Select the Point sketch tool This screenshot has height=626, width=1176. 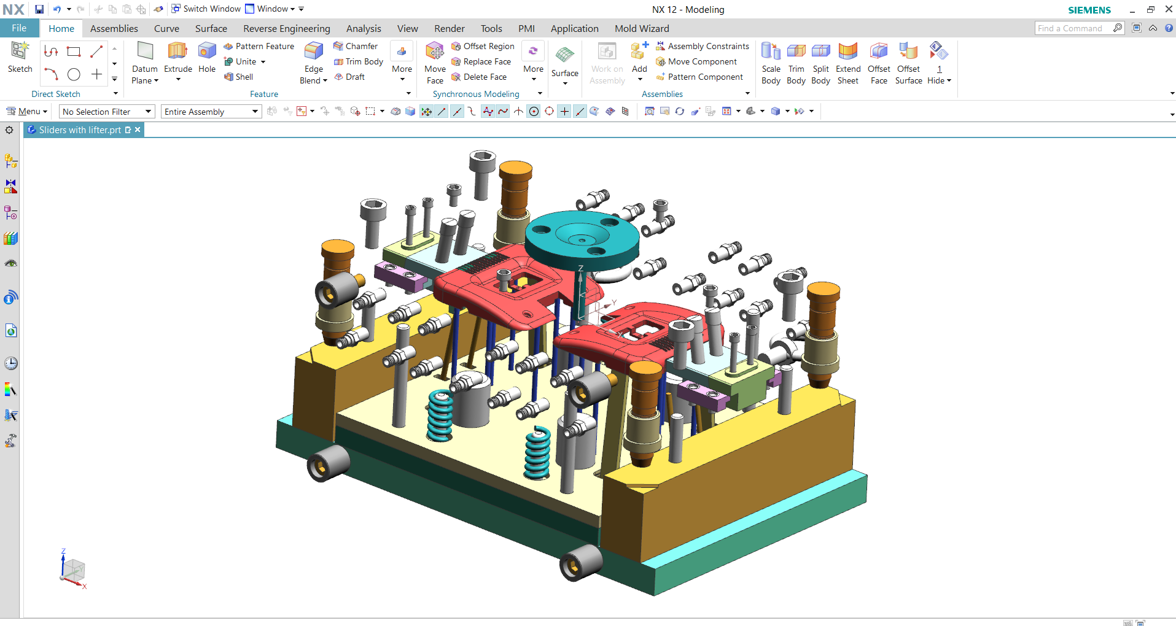pyautogui.click(x=96, y=74)
